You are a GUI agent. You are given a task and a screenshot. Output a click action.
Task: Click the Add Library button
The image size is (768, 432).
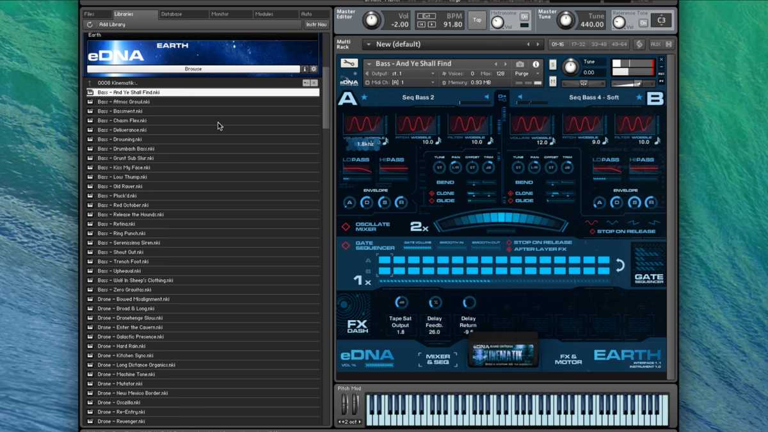click(112, 24)
